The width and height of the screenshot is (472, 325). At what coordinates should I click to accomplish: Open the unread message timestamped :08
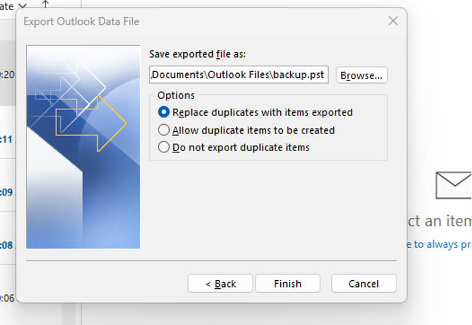[7, 245]
